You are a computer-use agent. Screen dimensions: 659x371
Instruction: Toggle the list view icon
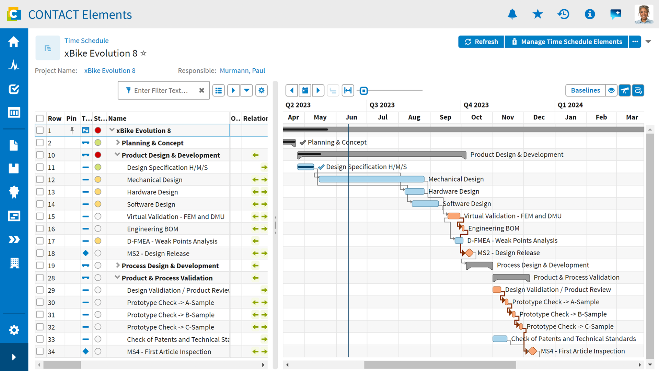[x=219, y=90]
